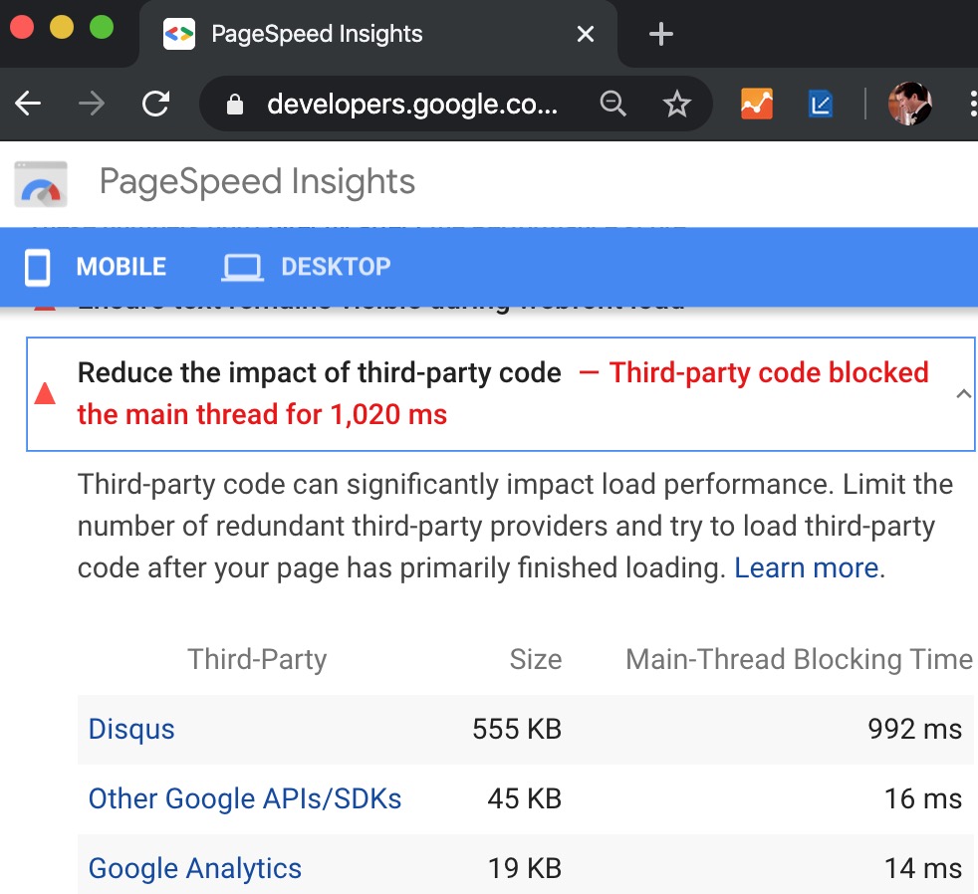Viewport: 978px width, 894px height.
Task: Click the address bar URL field
Action: pyautogui.click(x=412, y=105)
